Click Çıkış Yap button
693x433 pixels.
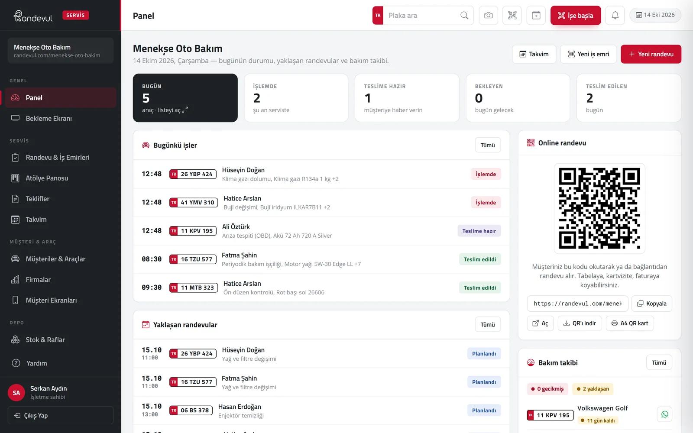pos(61,415)
